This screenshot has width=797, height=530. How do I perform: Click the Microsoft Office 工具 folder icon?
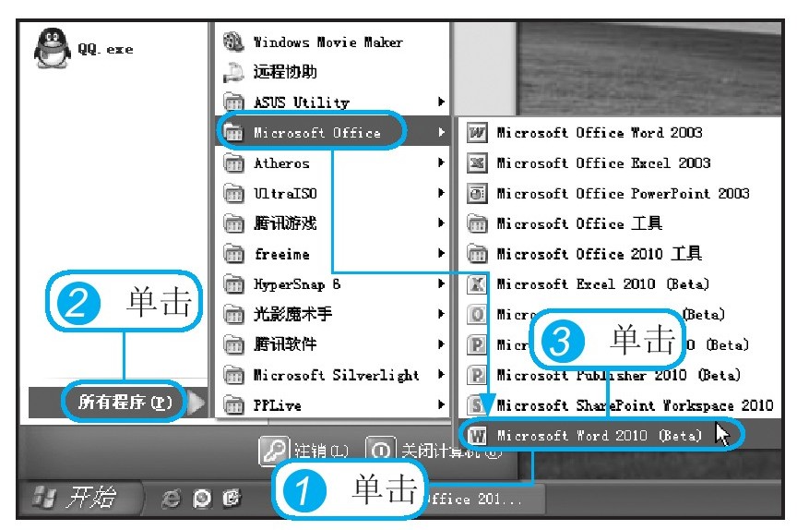click(477, 223)
